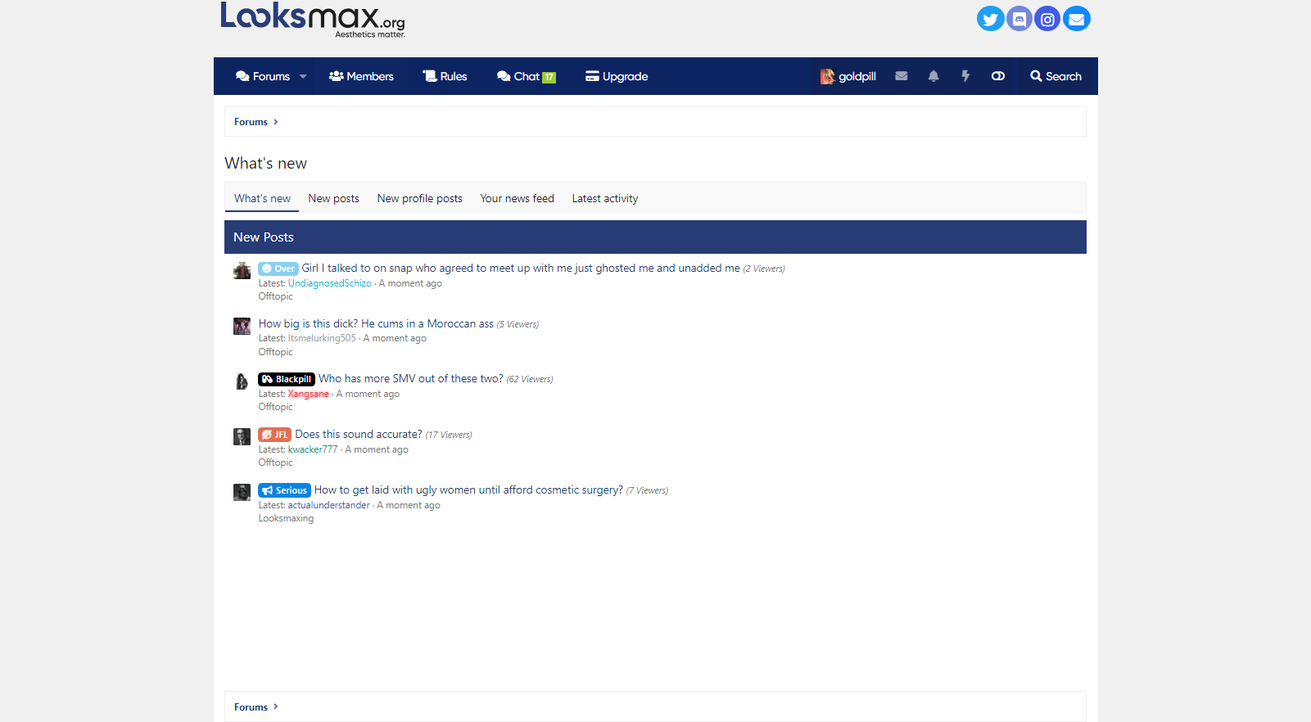Open the lightning bolt what's new icon
The width and height of the screenshot is (1311, 722).
(965, 76)
